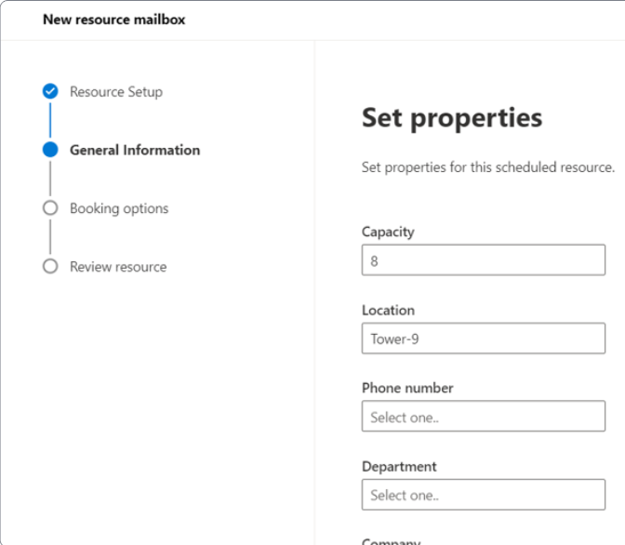Select the General Information step label

click(x=135, y=150)
